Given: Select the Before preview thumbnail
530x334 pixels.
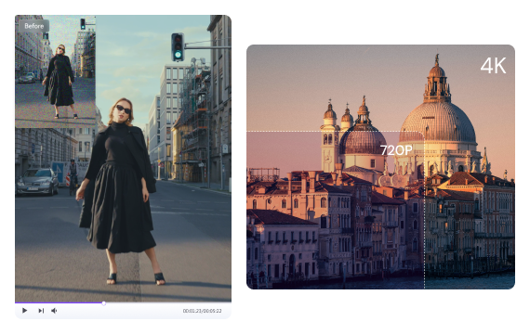Looking at the screenshot, I should pos(56,71).
